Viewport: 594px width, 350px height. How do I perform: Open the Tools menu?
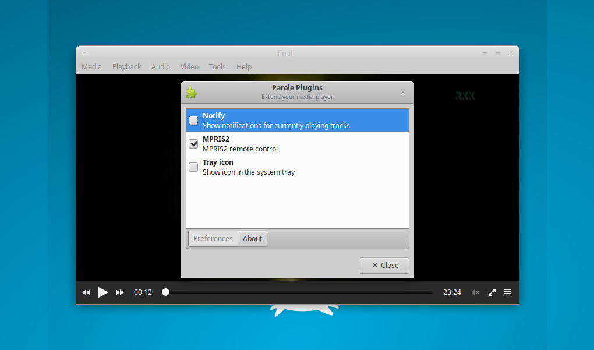[217, 66]
